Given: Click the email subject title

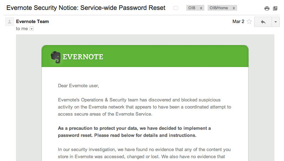Looking at the screenshot, I should click(86, 8).
